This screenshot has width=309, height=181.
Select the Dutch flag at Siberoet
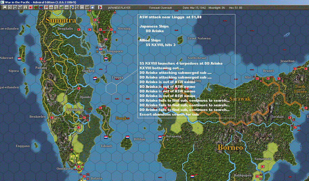point(19,59)
